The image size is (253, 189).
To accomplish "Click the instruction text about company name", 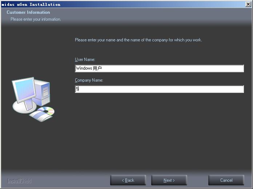I will pyautogui.click(x=138, y=40).
